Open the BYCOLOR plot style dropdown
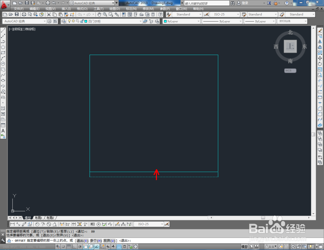324x250 pixels. point(292,21)
